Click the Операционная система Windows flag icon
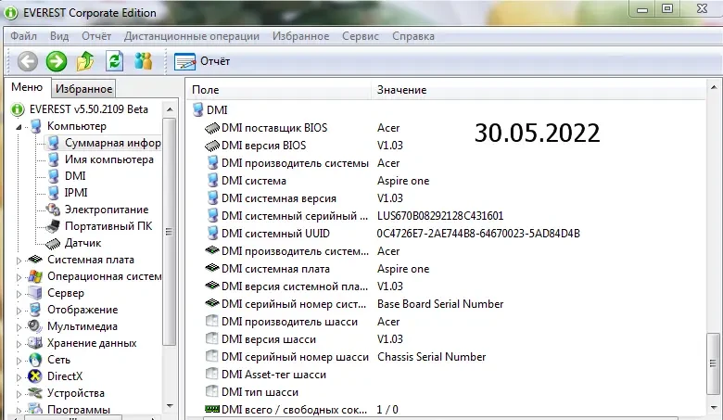 click(x=35, y=276)
